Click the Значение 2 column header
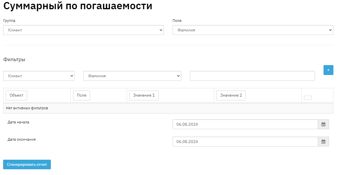 click(x=231, y=95)
